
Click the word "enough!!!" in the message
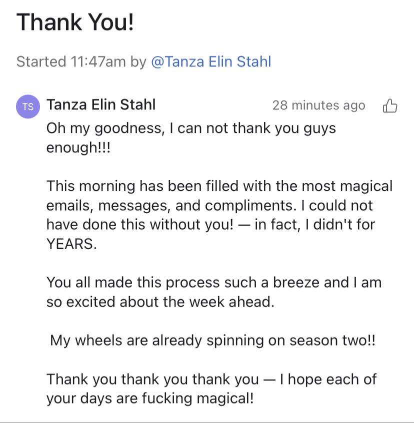[77, 148]
